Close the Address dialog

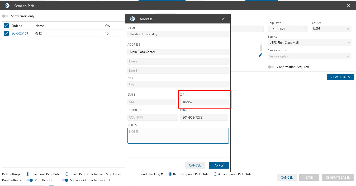[223, 19]
